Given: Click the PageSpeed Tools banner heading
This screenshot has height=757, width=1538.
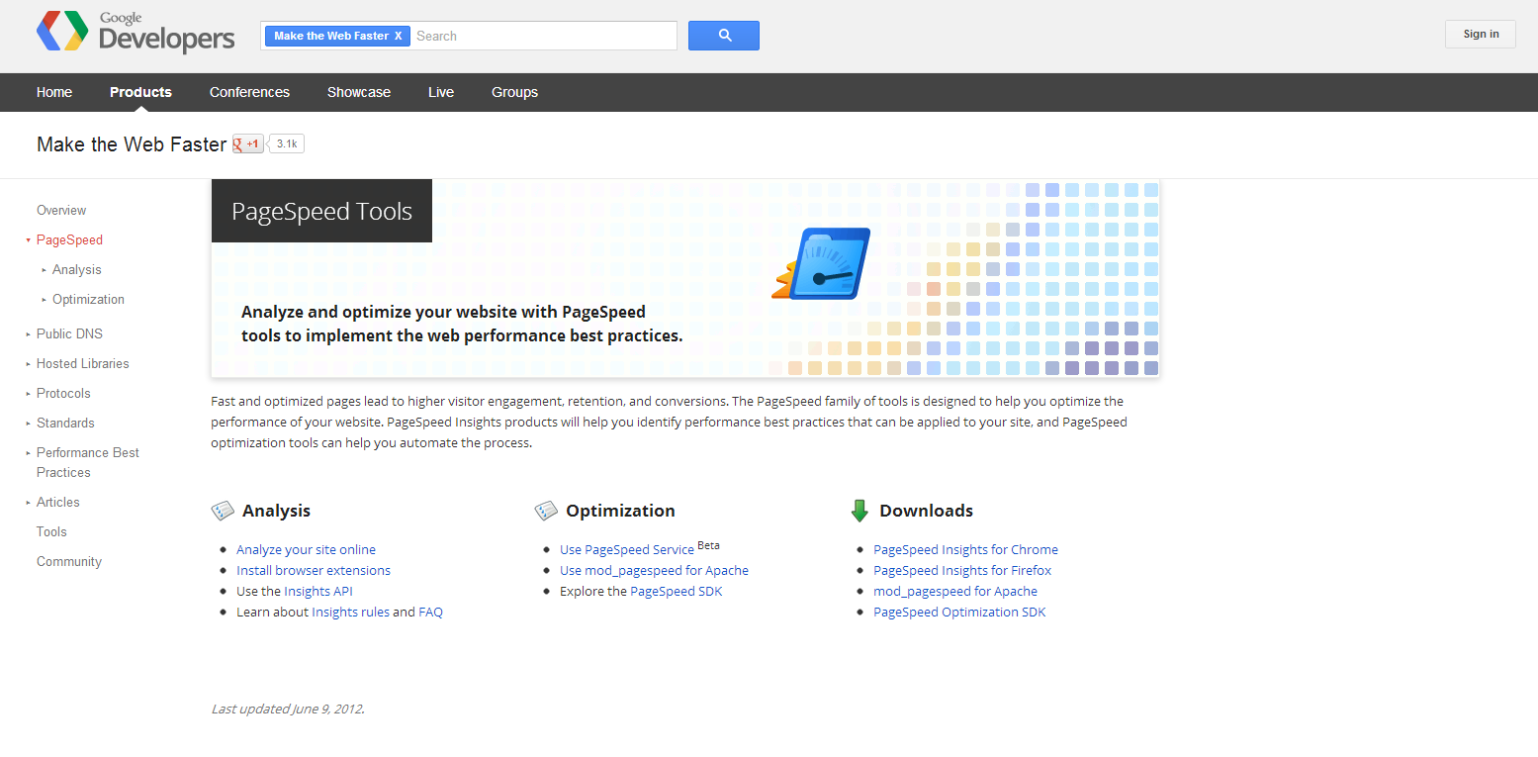Looking at the screenshot, I should point(321,211).
